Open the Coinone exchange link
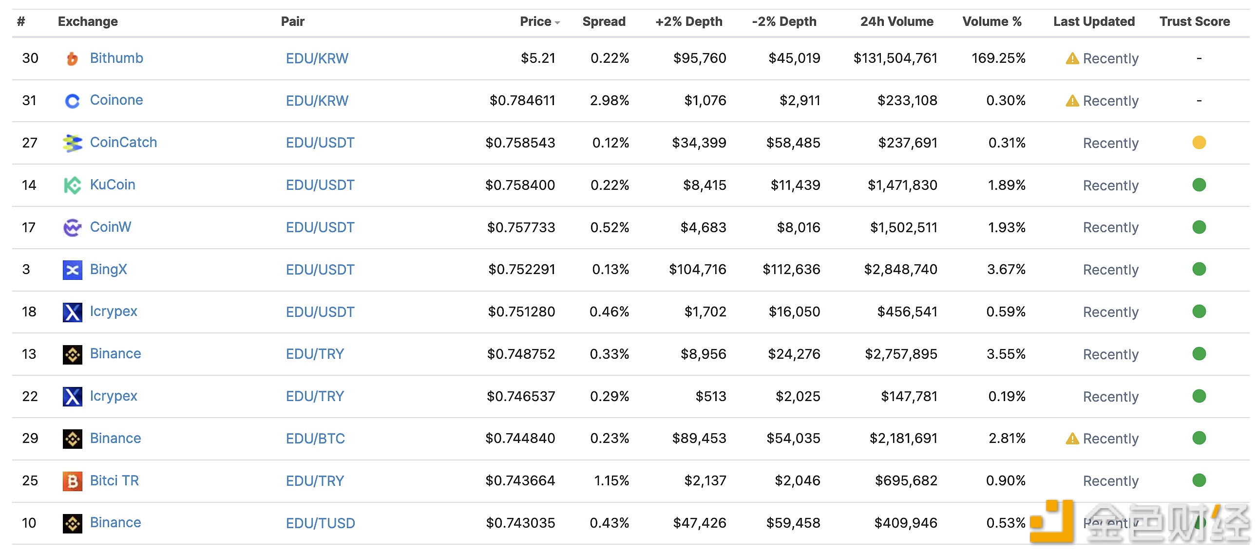The image size is (1258, 551). point(116,100)
